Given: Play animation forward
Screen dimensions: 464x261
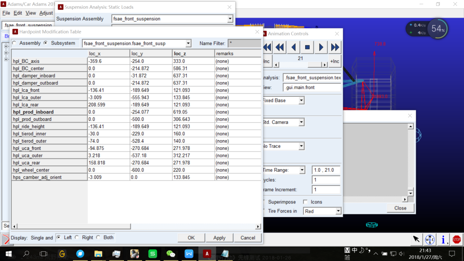Looking at the screenshot, I should [321, 47].
